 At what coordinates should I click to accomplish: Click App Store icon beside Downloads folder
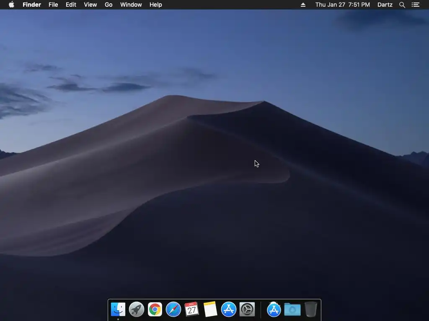pos(274,309)
